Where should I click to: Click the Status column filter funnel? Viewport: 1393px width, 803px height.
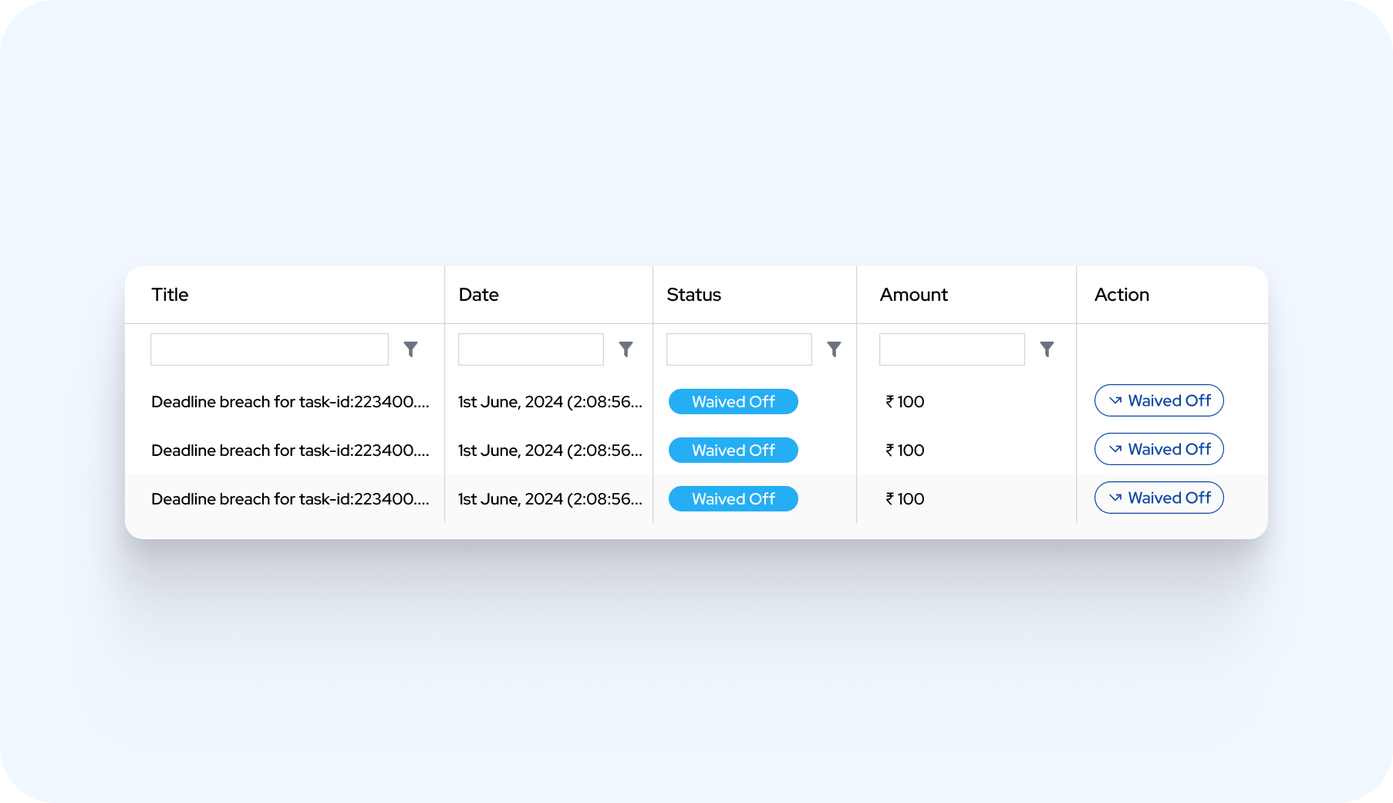coord(834,349)
